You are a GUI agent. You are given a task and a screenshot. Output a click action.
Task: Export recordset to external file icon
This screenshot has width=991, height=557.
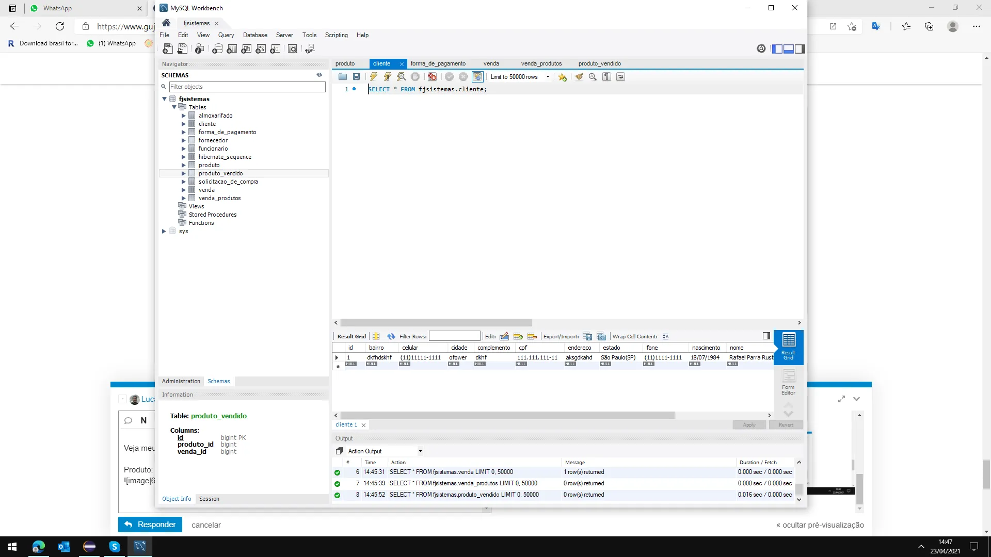[x=587, y=336]
